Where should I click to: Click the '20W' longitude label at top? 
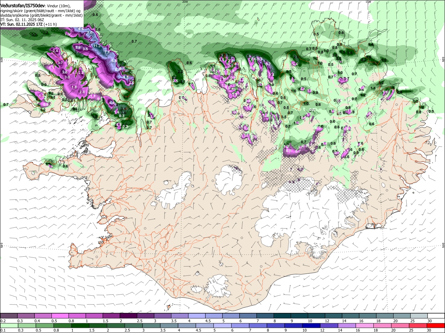pos(185,2)
